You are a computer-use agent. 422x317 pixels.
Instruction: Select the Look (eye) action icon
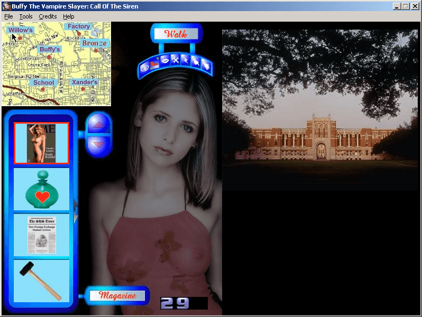coord(145,68)
